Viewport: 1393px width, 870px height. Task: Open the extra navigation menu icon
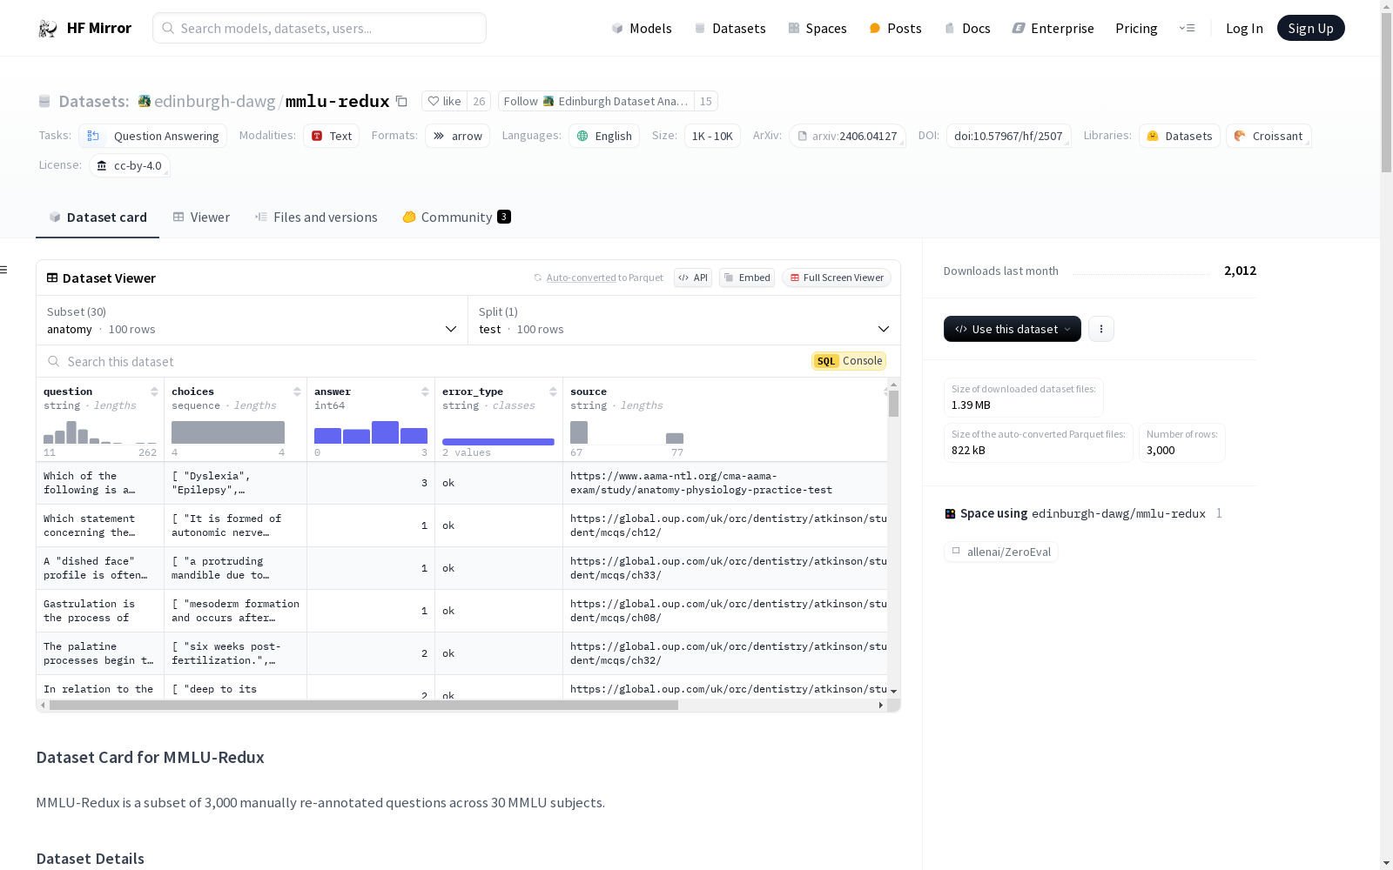pyautogui.click(x=1187, y=28)
